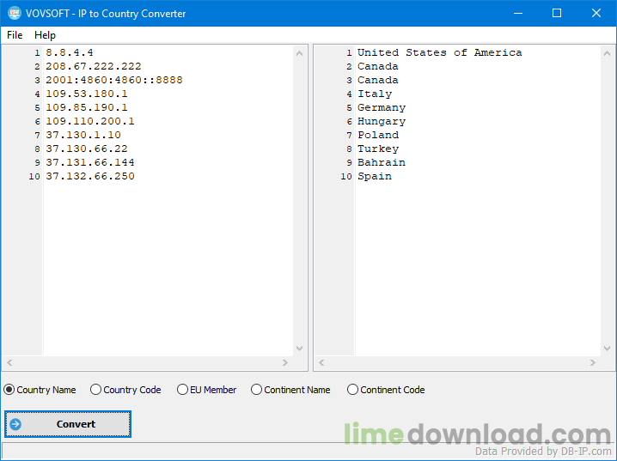The width and height of the screenshot is (617, 461).
Task: Open the Help menu
Action: point(45,35)
